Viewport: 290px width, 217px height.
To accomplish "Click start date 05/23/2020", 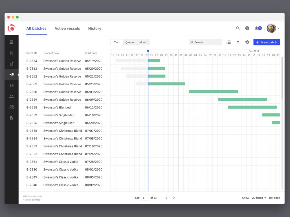I will 94,84.
